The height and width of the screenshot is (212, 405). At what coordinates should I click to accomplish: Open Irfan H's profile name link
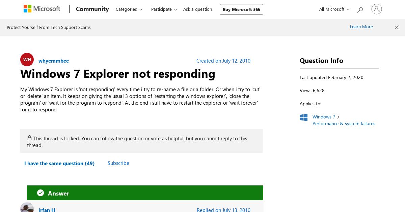pos(47,210)
